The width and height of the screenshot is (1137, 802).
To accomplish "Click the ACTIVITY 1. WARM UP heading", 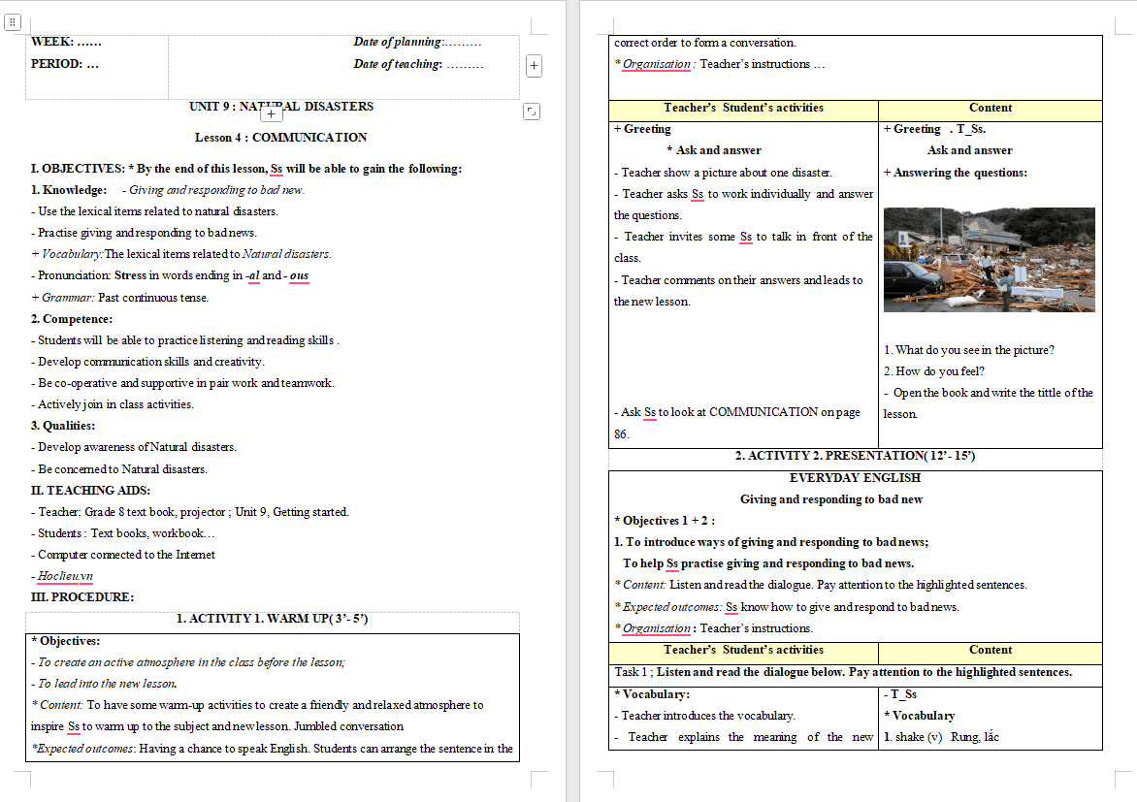I will [x=272, y=619].
